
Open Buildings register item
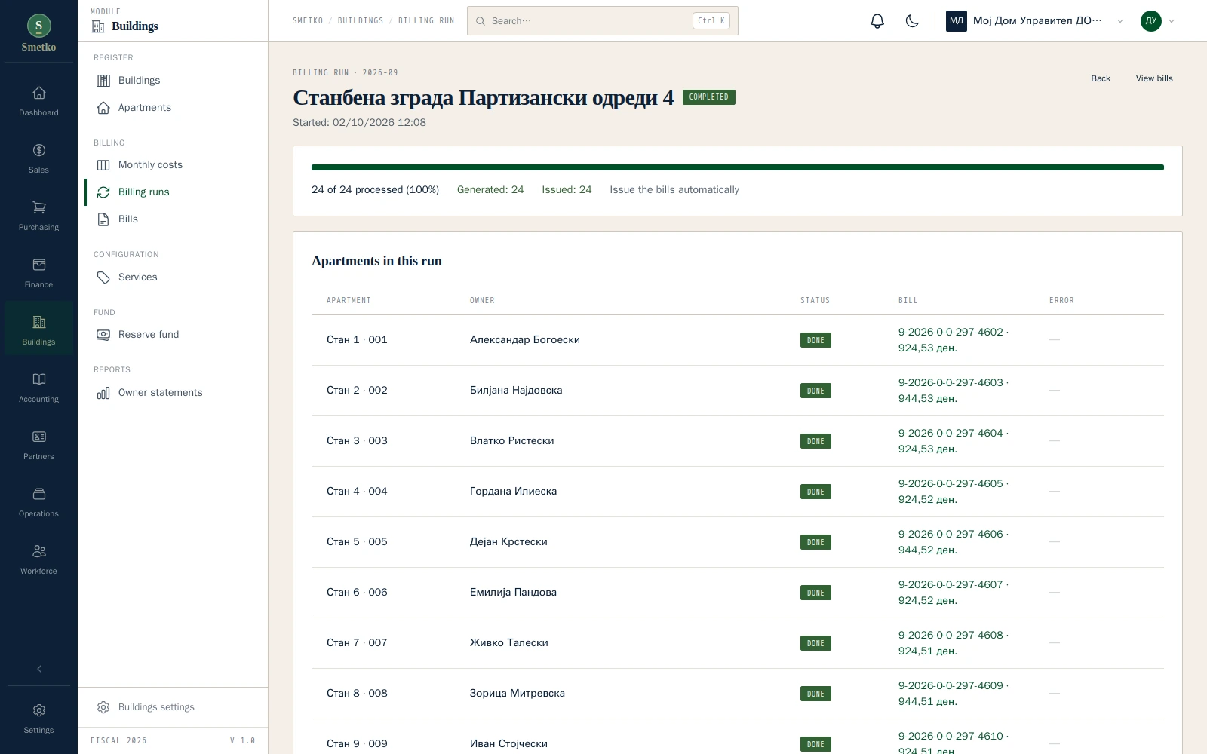tap(173, 80)
